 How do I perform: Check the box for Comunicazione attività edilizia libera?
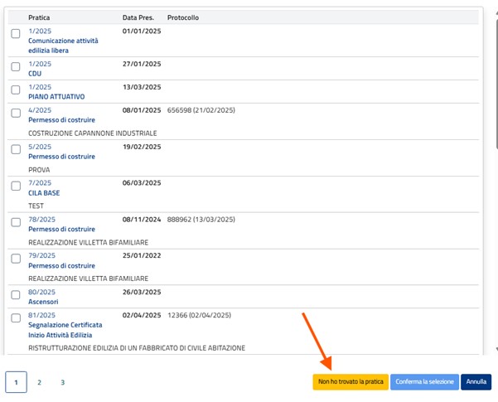[16, 34]
